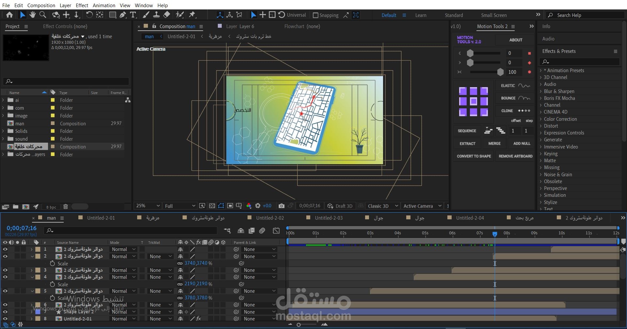This screenshot has width=627, height=329.
Task: Toggle the transparency grid icon in viewer
Action: [212, 206]
